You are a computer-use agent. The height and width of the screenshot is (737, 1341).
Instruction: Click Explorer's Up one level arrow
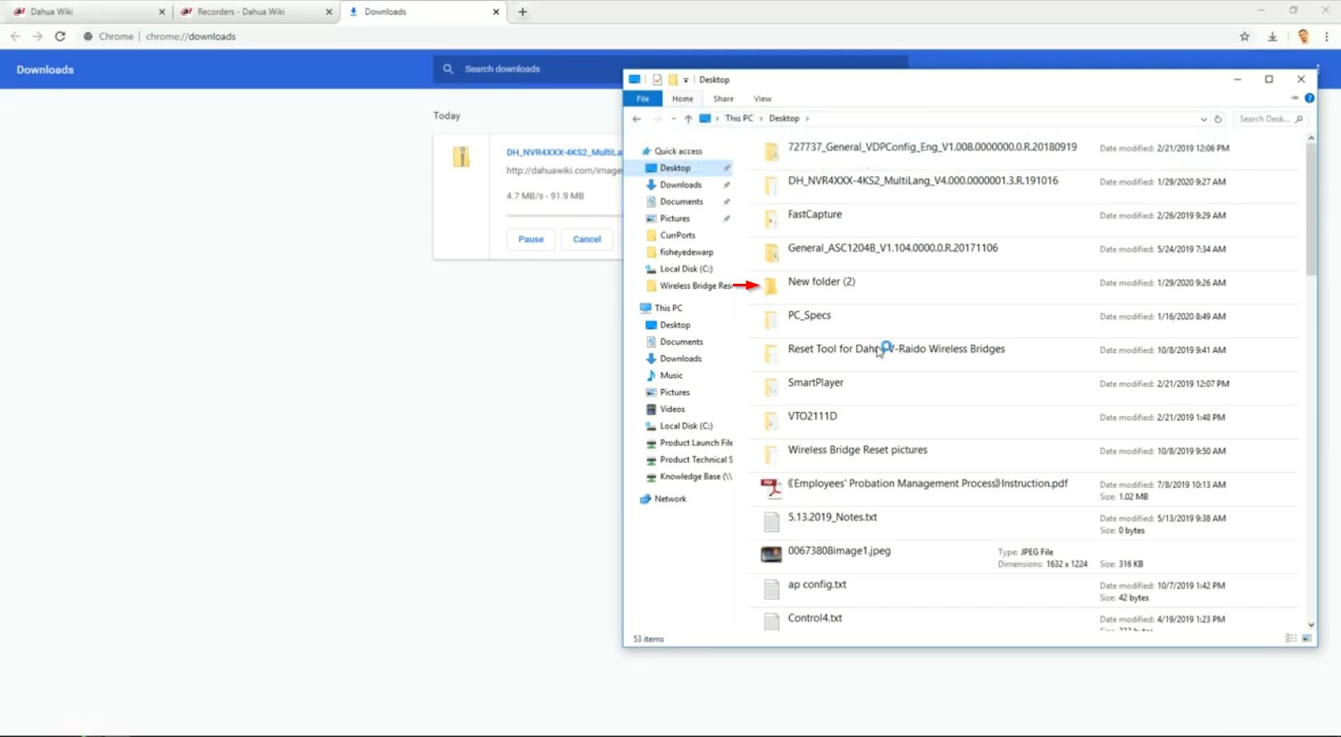point(688,118)
